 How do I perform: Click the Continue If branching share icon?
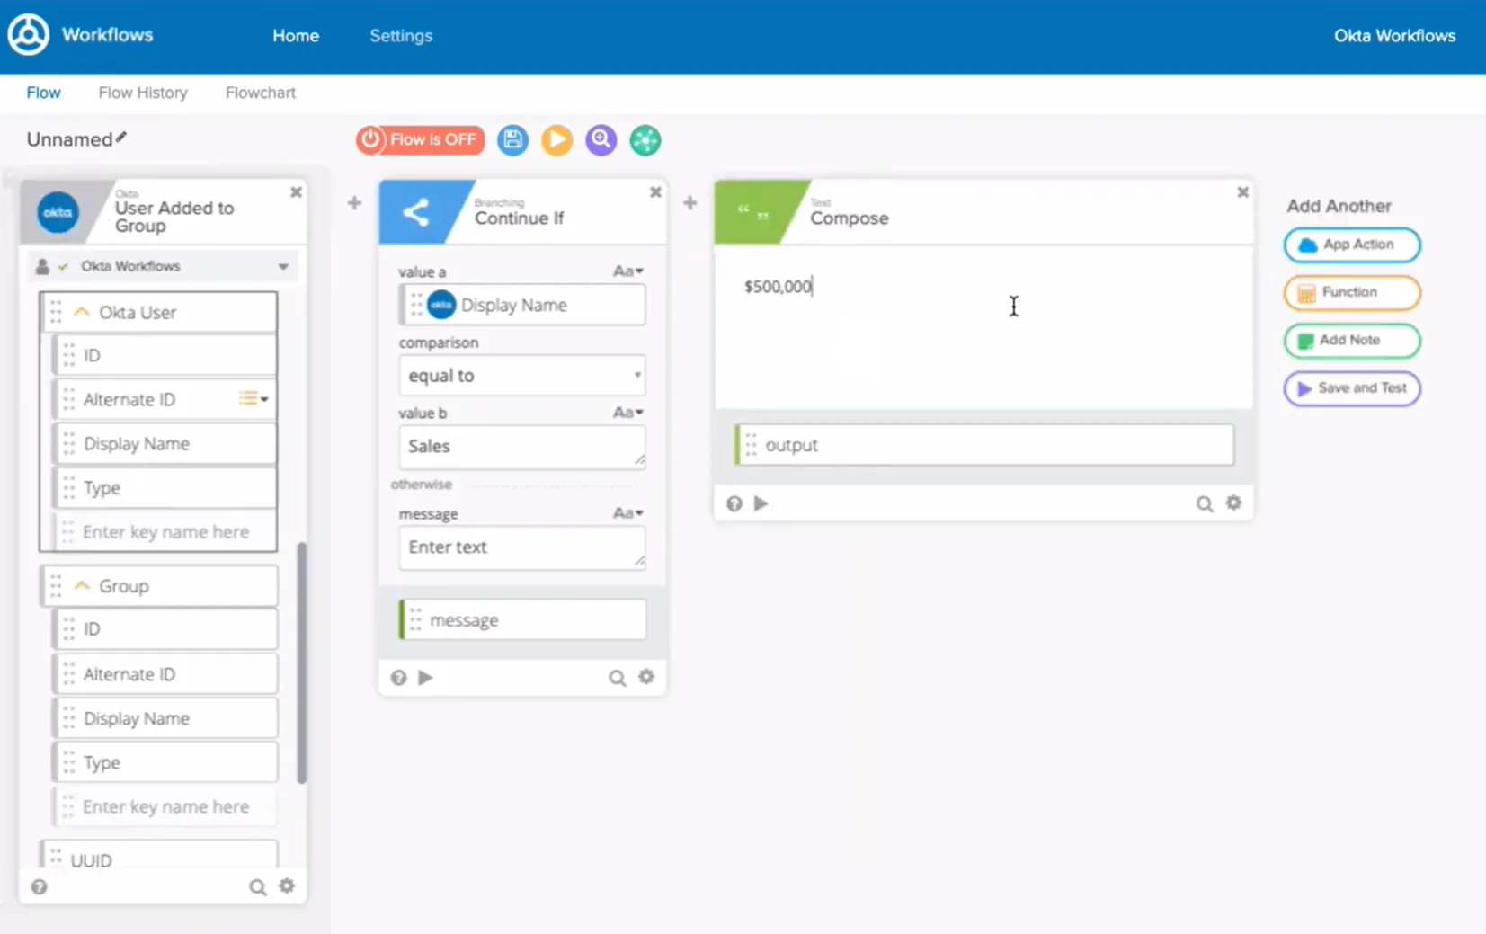[x=415, y=212]
